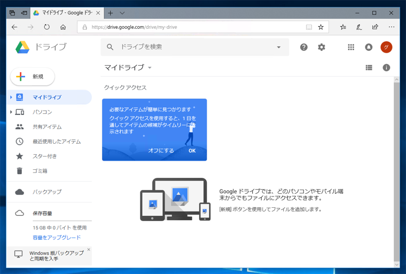Click the site padlock icon
This screenshot has height=274, width=406.
coord(84,27)
